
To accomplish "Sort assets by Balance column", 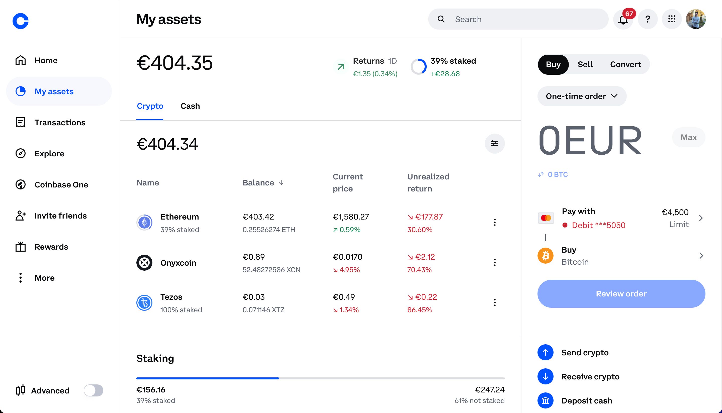I will pyautogui.click(x=263, y=183).
